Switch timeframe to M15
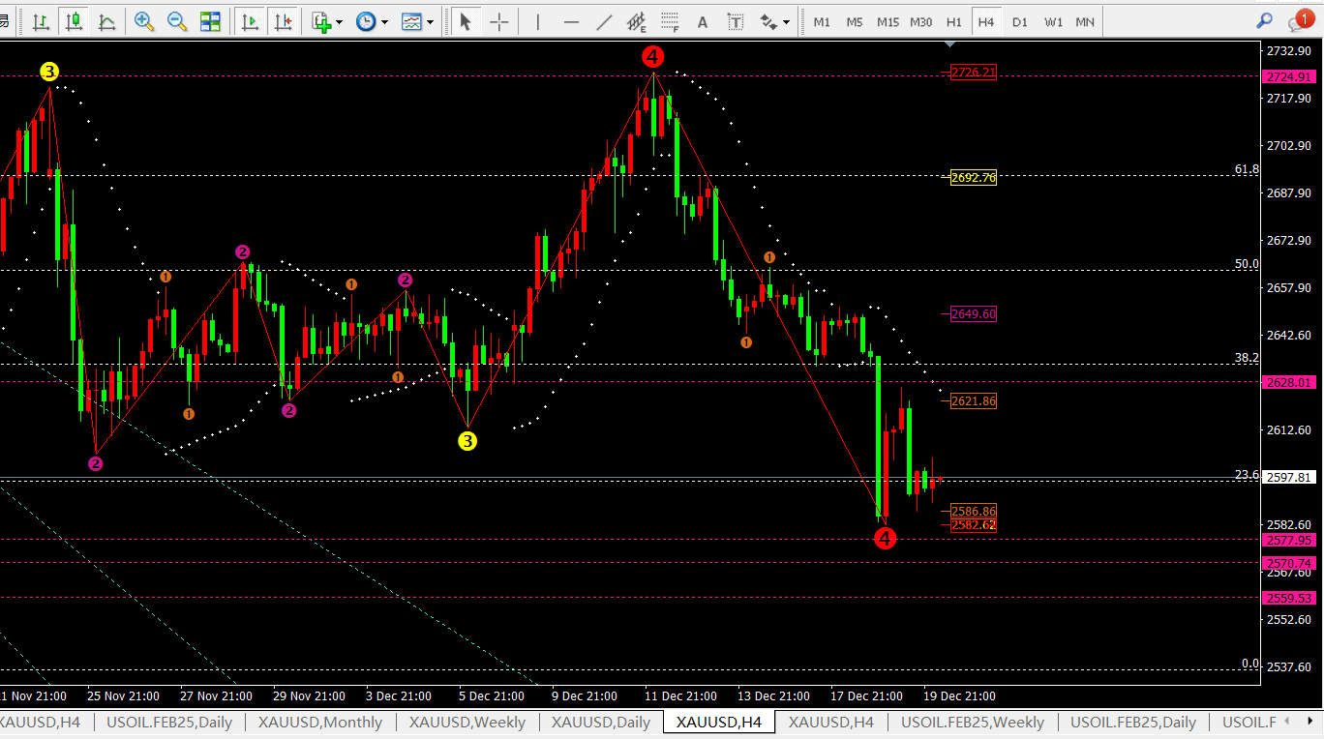Viewport: 1324px width, 739px height. (888, 21)
